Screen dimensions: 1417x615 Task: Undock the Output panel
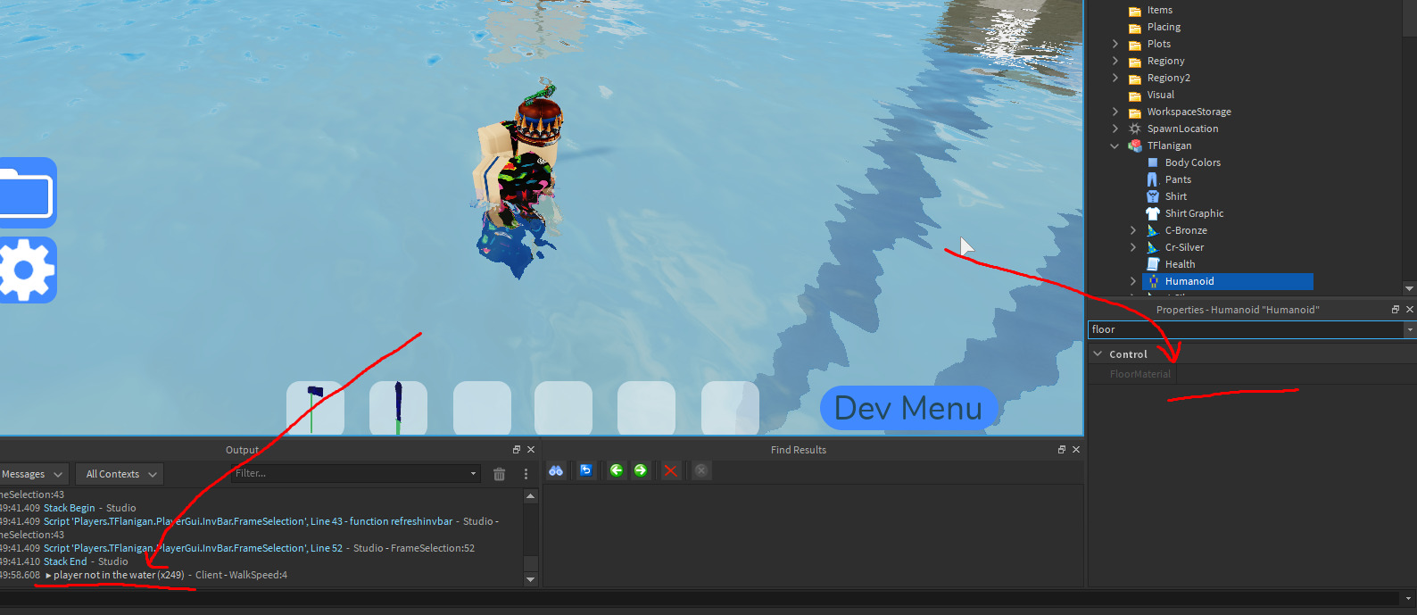click(517, 450)
